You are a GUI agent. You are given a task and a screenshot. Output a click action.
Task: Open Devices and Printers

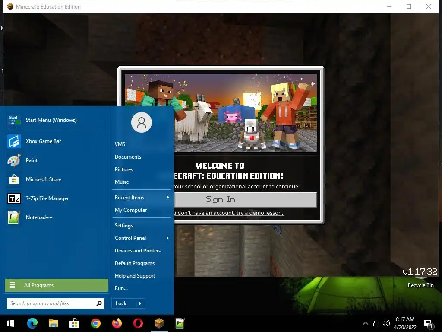[138, 251]
